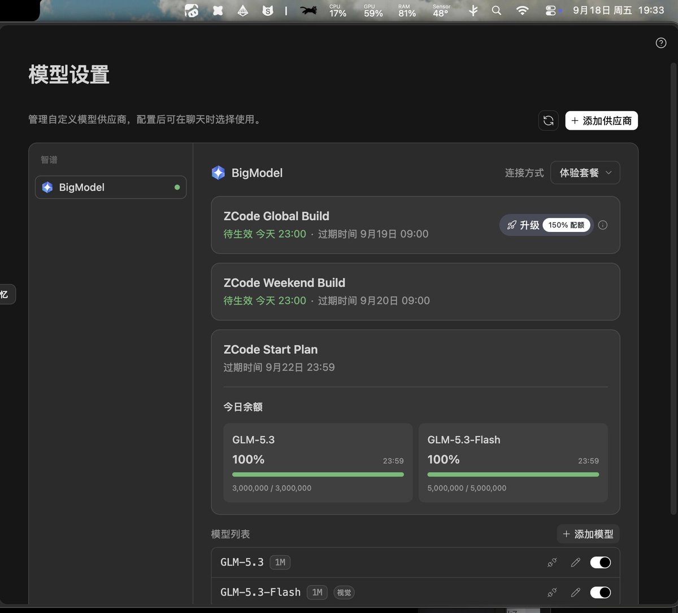Click the 150% 配额 badge
This screenshot has width=678, height=613.
pyautogui.click(x=566, y=225)
